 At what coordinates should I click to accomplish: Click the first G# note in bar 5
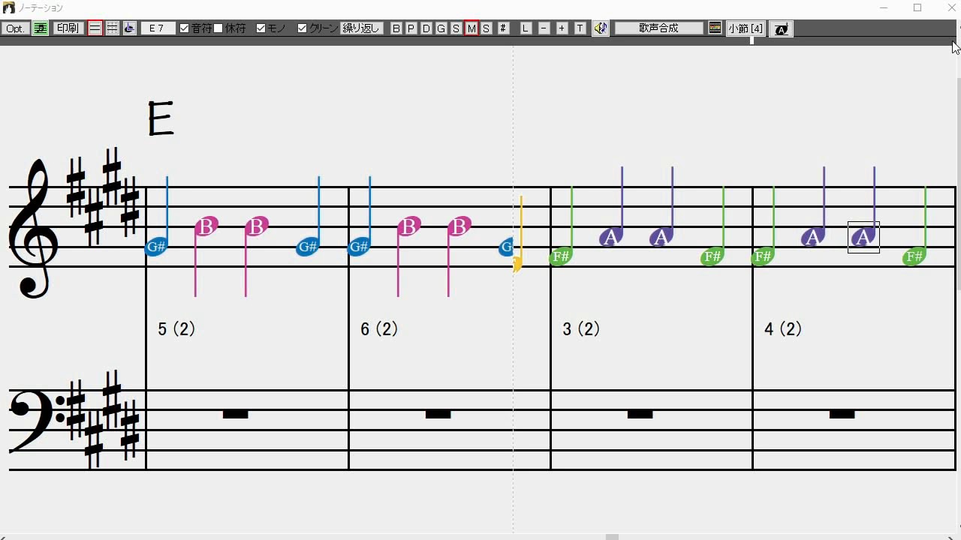click(x=156, y=246)
